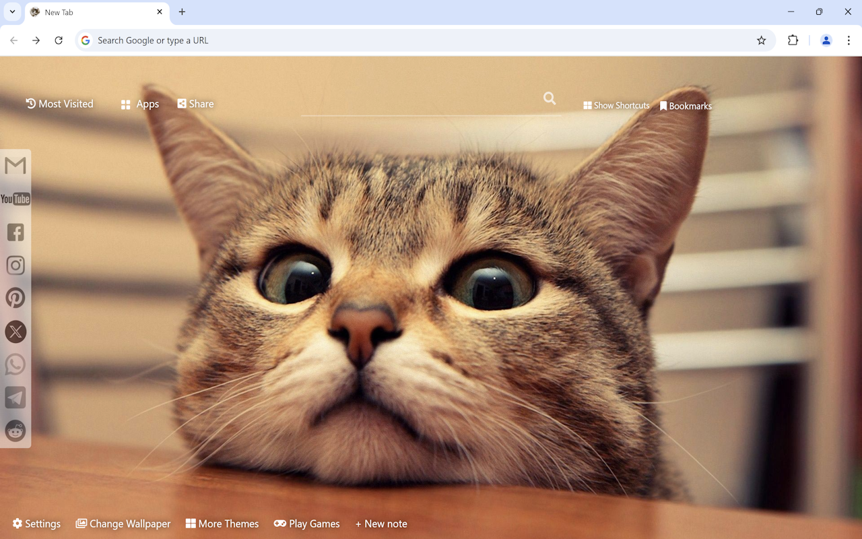Image resolution: width=862 pixels, height=539 pixels.
Task: Open X from the sidebar
Action: (15, 331)
